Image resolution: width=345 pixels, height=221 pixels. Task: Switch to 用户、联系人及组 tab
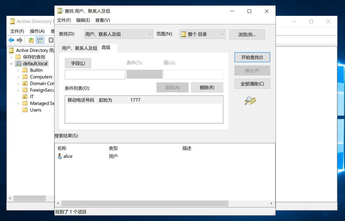[79, 48]
